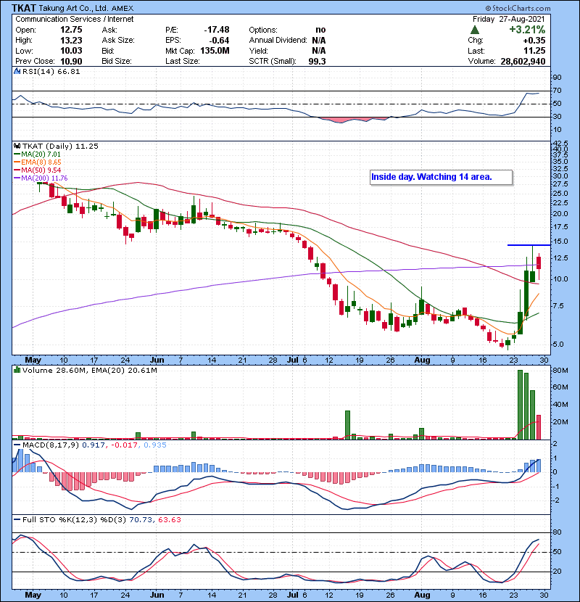
Task: Click the 80M label on the volume axis
Action: 560,371
